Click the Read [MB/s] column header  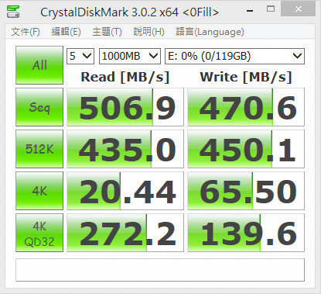(125, 77)
